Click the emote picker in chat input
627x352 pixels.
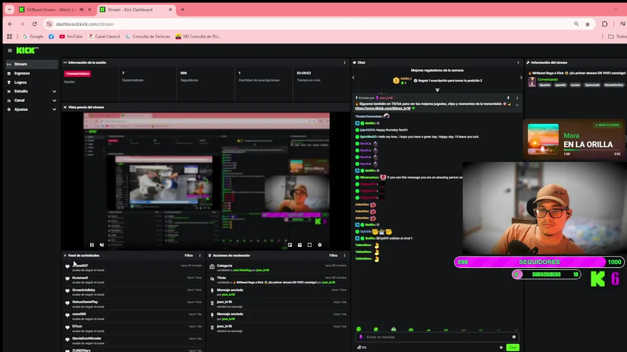pyautogui.click(x=514, y=337)
